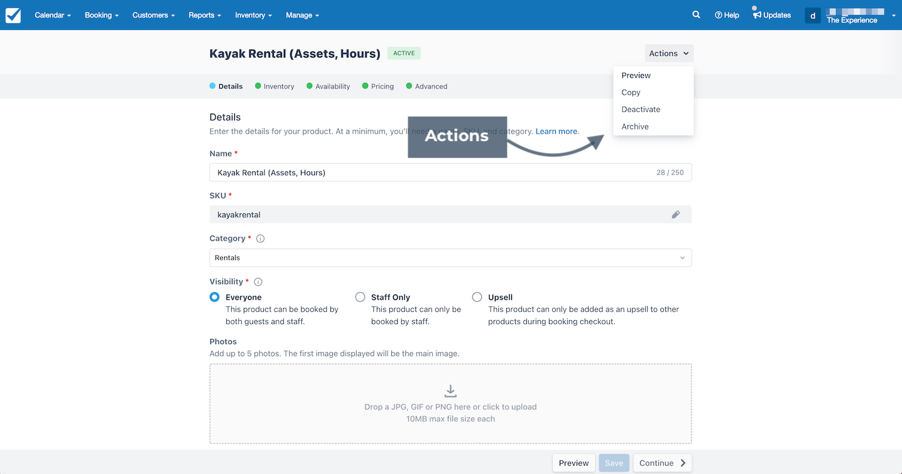This screenshot has width=902, height=474.
Task: Open the Customers menu
Action: point(153,15)
